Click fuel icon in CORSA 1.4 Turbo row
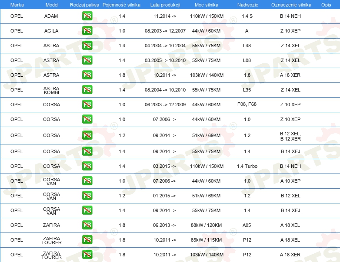The height and width of the screenshot is (262, 340). point(87,166)
